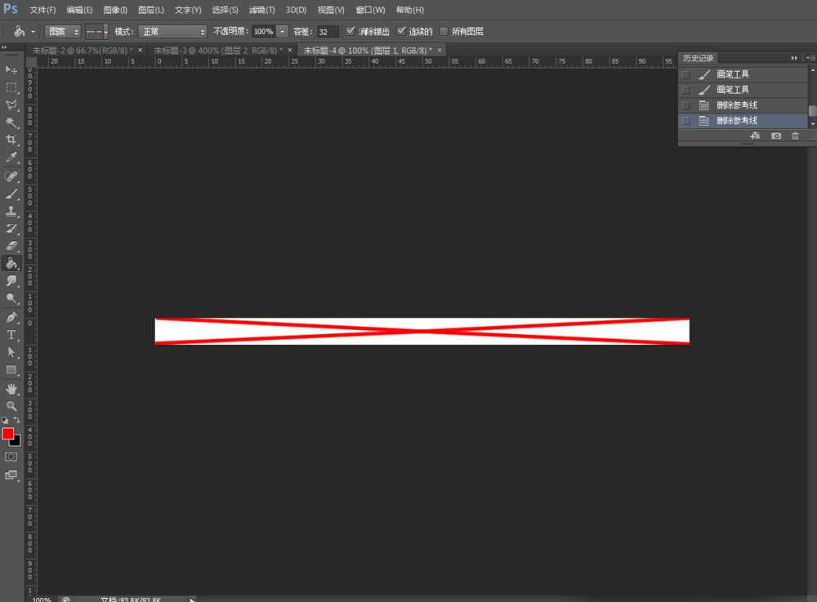Choose the Type (T) tool
This screenshot has width=817, height=602.
pos(12,334)
